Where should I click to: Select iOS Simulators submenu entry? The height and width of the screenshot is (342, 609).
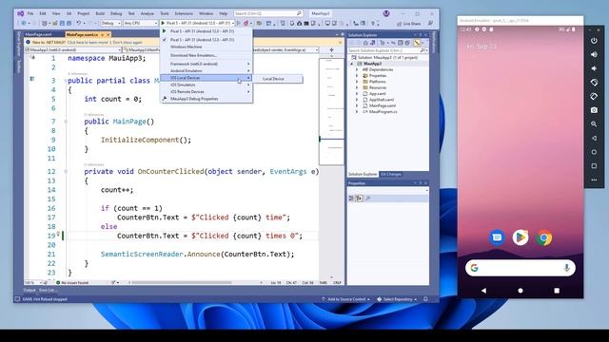pyautogui.click(x=206, y=85)
